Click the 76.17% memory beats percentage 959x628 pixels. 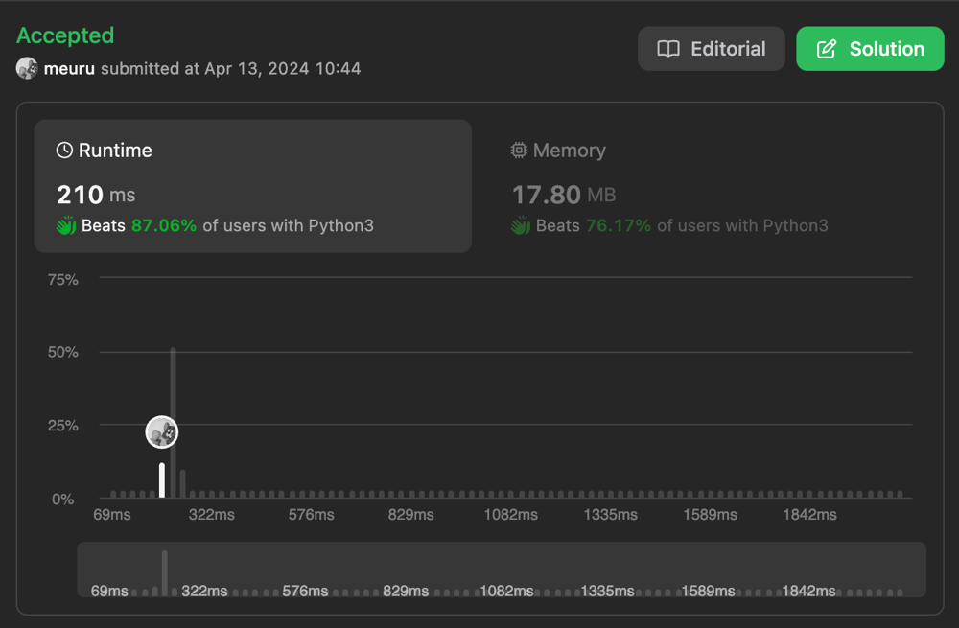[619, 226]
